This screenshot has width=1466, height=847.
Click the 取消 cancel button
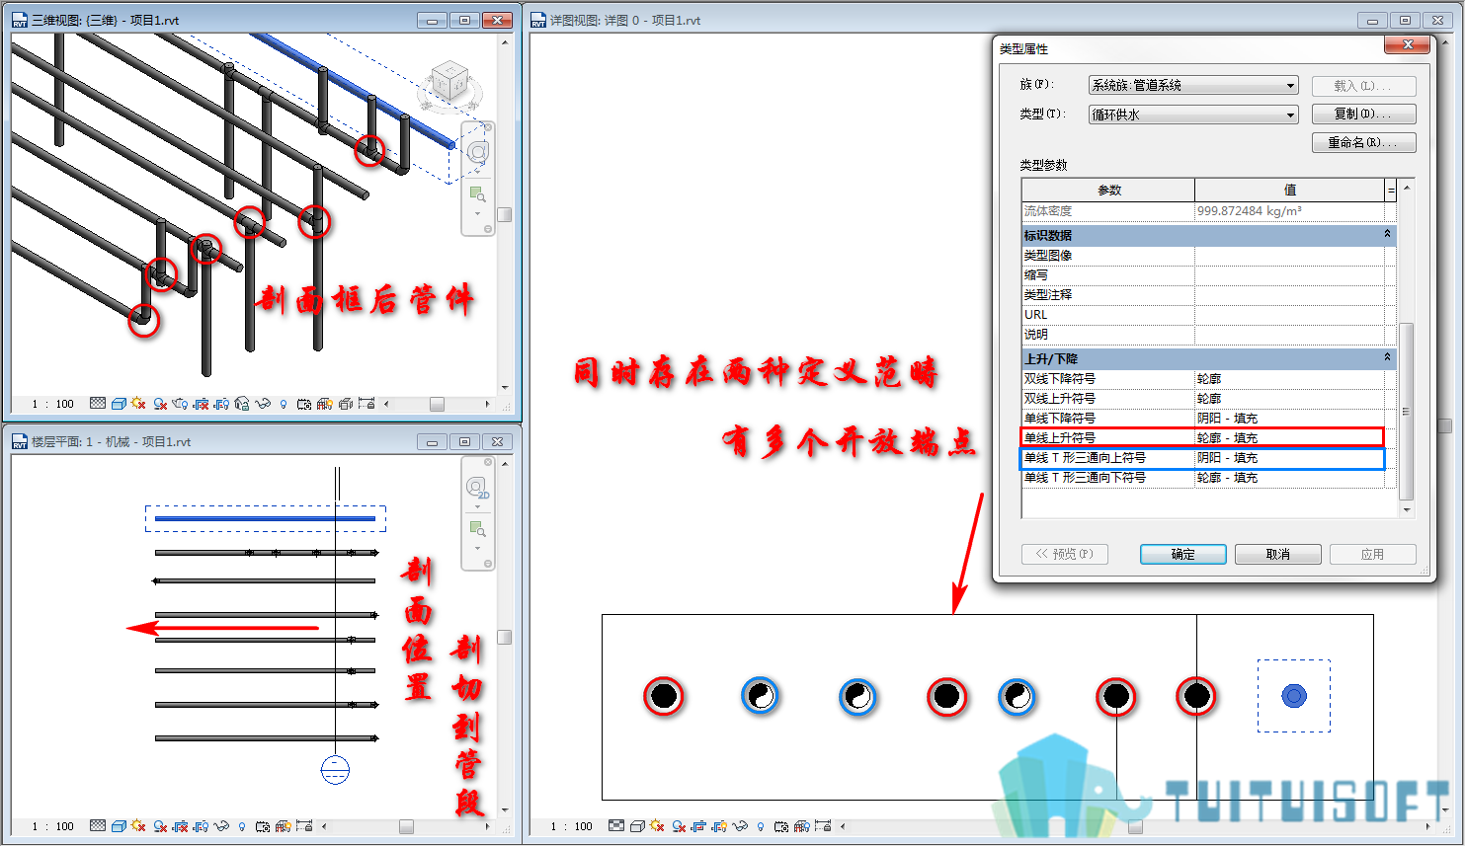(1277, 554)
